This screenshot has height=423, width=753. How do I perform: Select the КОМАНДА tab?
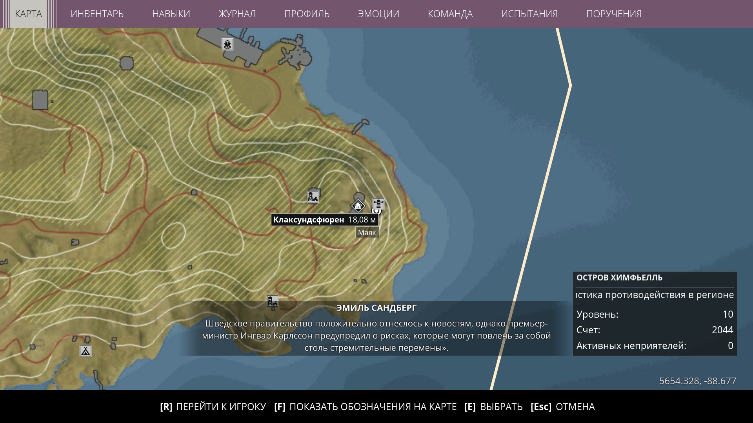point(450,14)
